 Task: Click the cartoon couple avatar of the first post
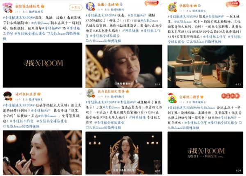tap(7, 8)
